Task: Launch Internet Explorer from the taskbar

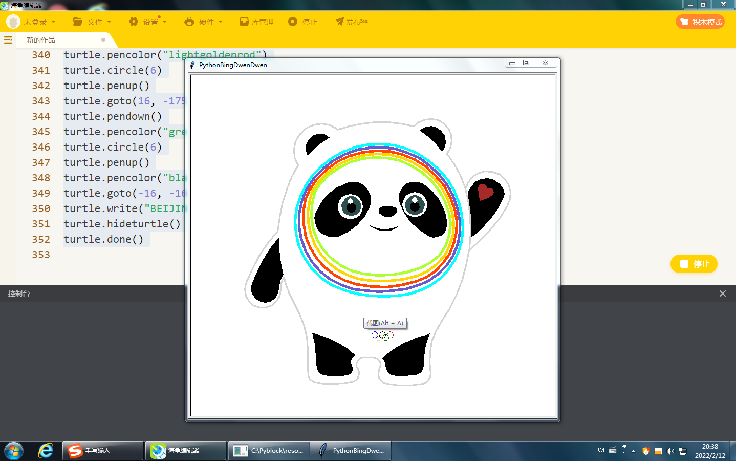Action: [x=46, y=451]
